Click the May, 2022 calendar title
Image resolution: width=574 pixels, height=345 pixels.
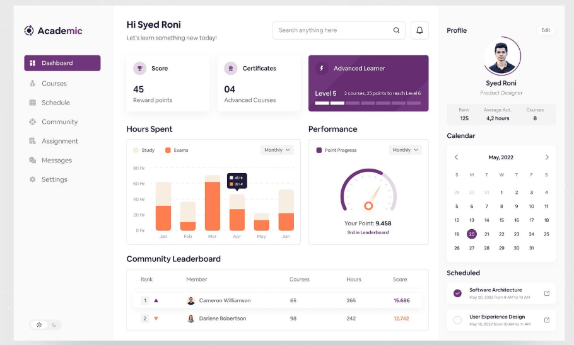[x=501, y=157]
